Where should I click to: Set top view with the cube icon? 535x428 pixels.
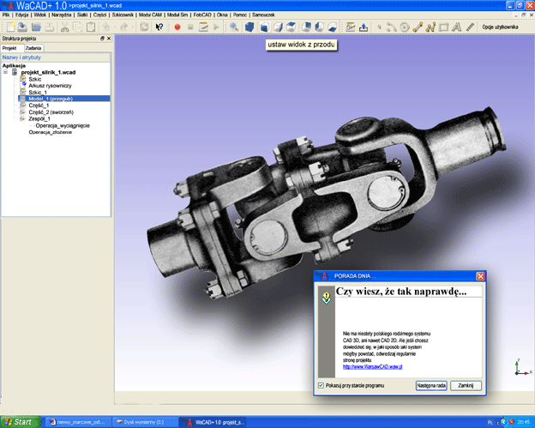tap(291, 27)
